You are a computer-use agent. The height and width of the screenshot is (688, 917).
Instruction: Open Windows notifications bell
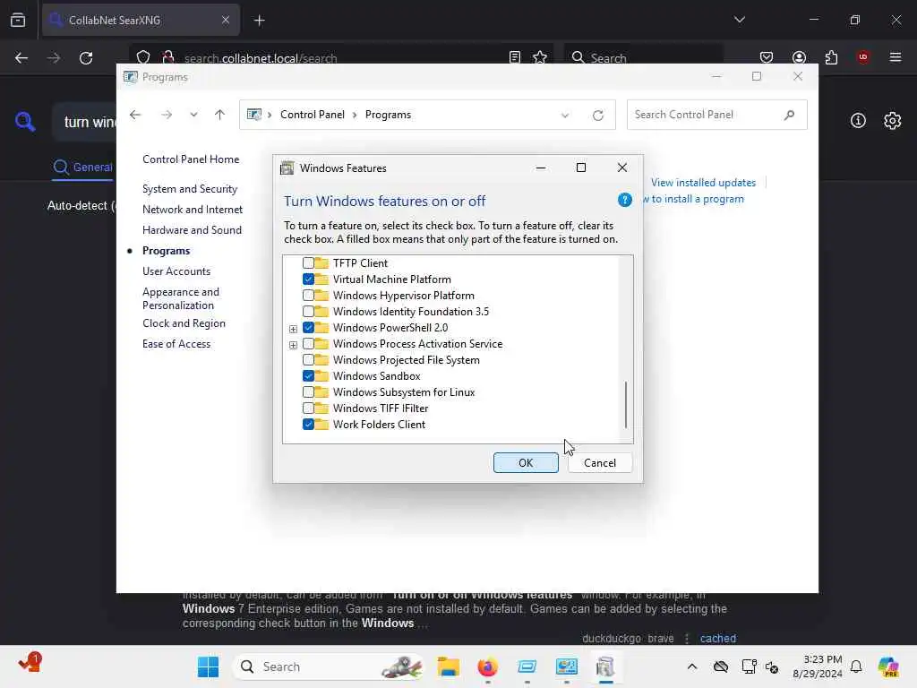[x=856, y=666]
